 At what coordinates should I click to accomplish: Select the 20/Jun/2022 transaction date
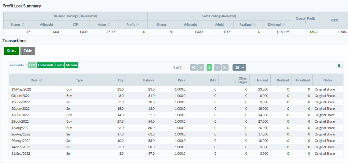coord(20,109)
